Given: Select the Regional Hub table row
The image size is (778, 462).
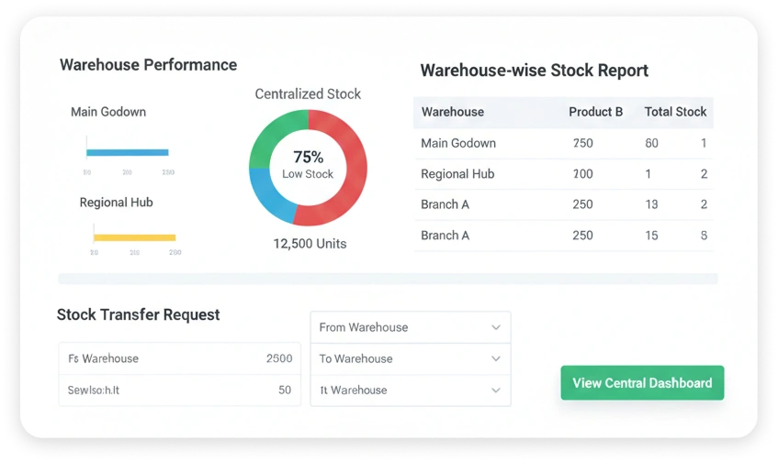Looking at the screenshot, I should [x=564, y=174].
